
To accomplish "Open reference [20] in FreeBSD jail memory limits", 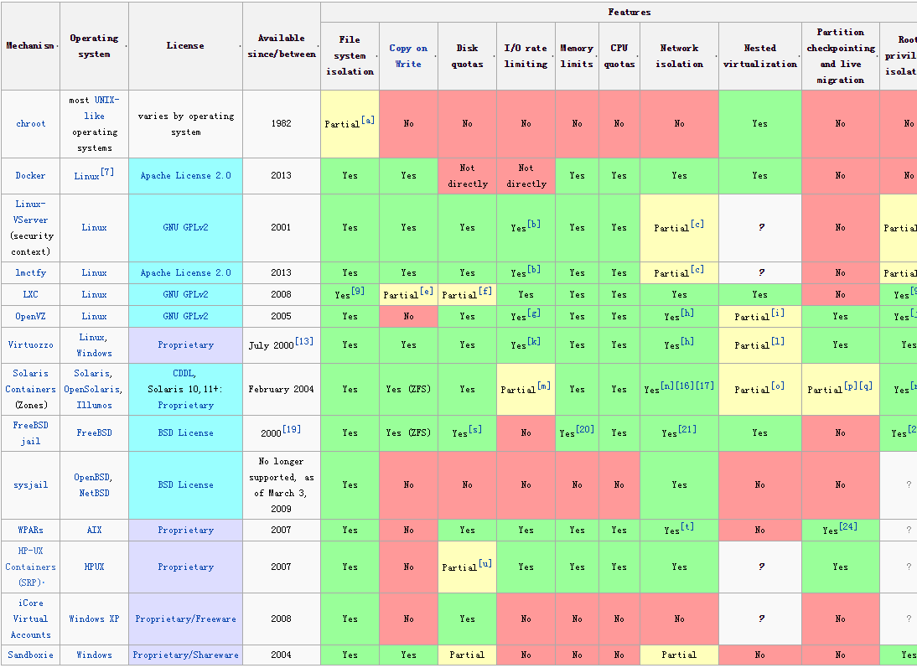I will [x=585, y=429].
